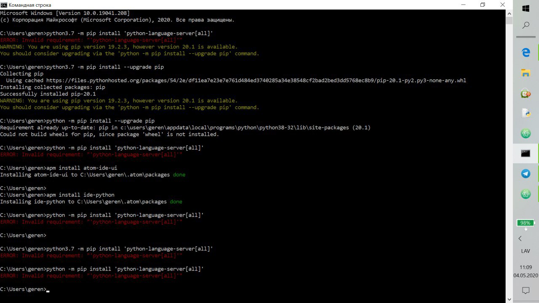Click the console vertical scrollbar thumb

click(x=509, y=20)
